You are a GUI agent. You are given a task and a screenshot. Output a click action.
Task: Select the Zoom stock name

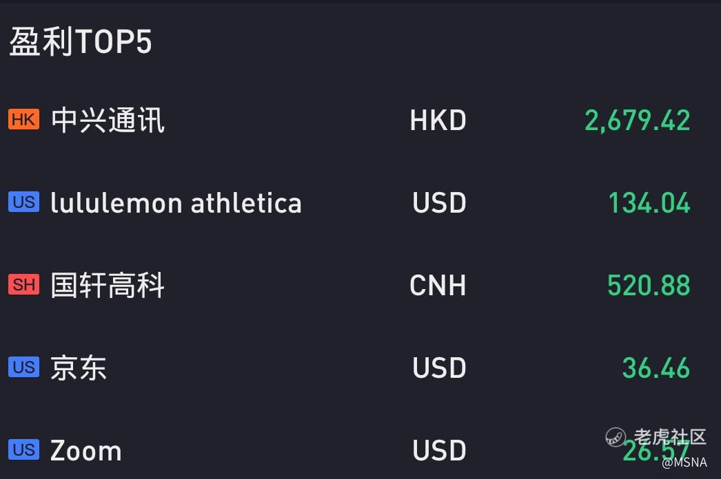86,451
